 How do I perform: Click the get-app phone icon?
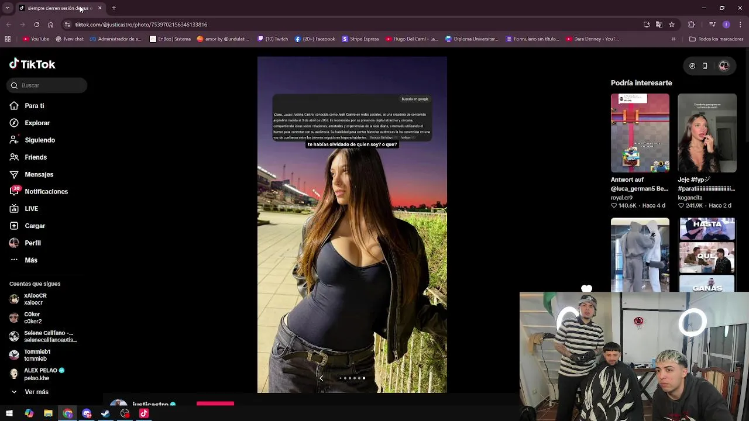pyautogui.click(x=705, y=66)
